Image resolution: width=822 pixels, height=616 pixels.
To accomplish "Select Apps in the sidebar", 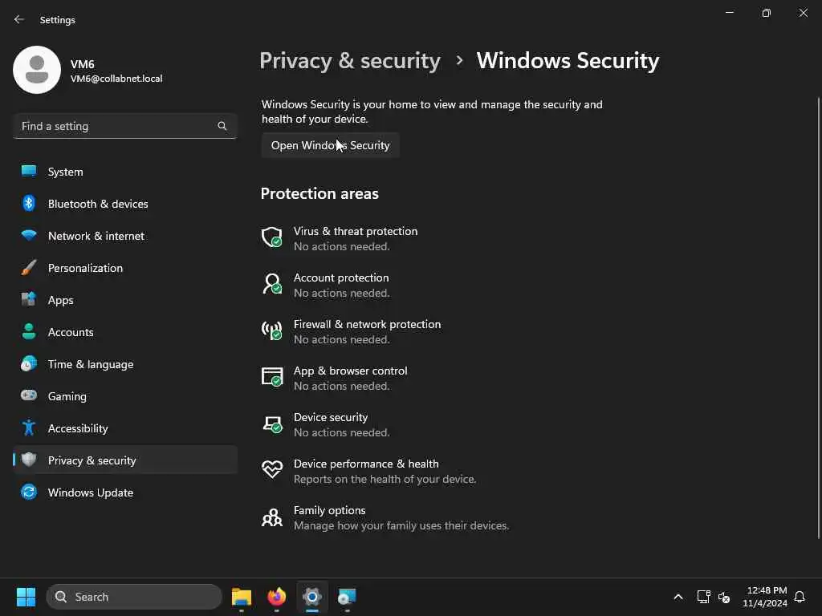I will tap(124, 300).
